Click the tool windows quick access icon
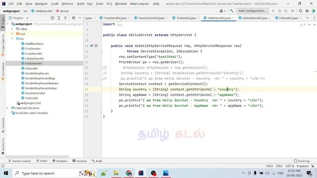This screenshot has height=178, width=317. [x=3, y=166]
